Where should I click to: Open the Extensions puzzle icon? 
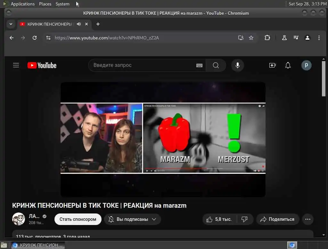click(267, 38)
